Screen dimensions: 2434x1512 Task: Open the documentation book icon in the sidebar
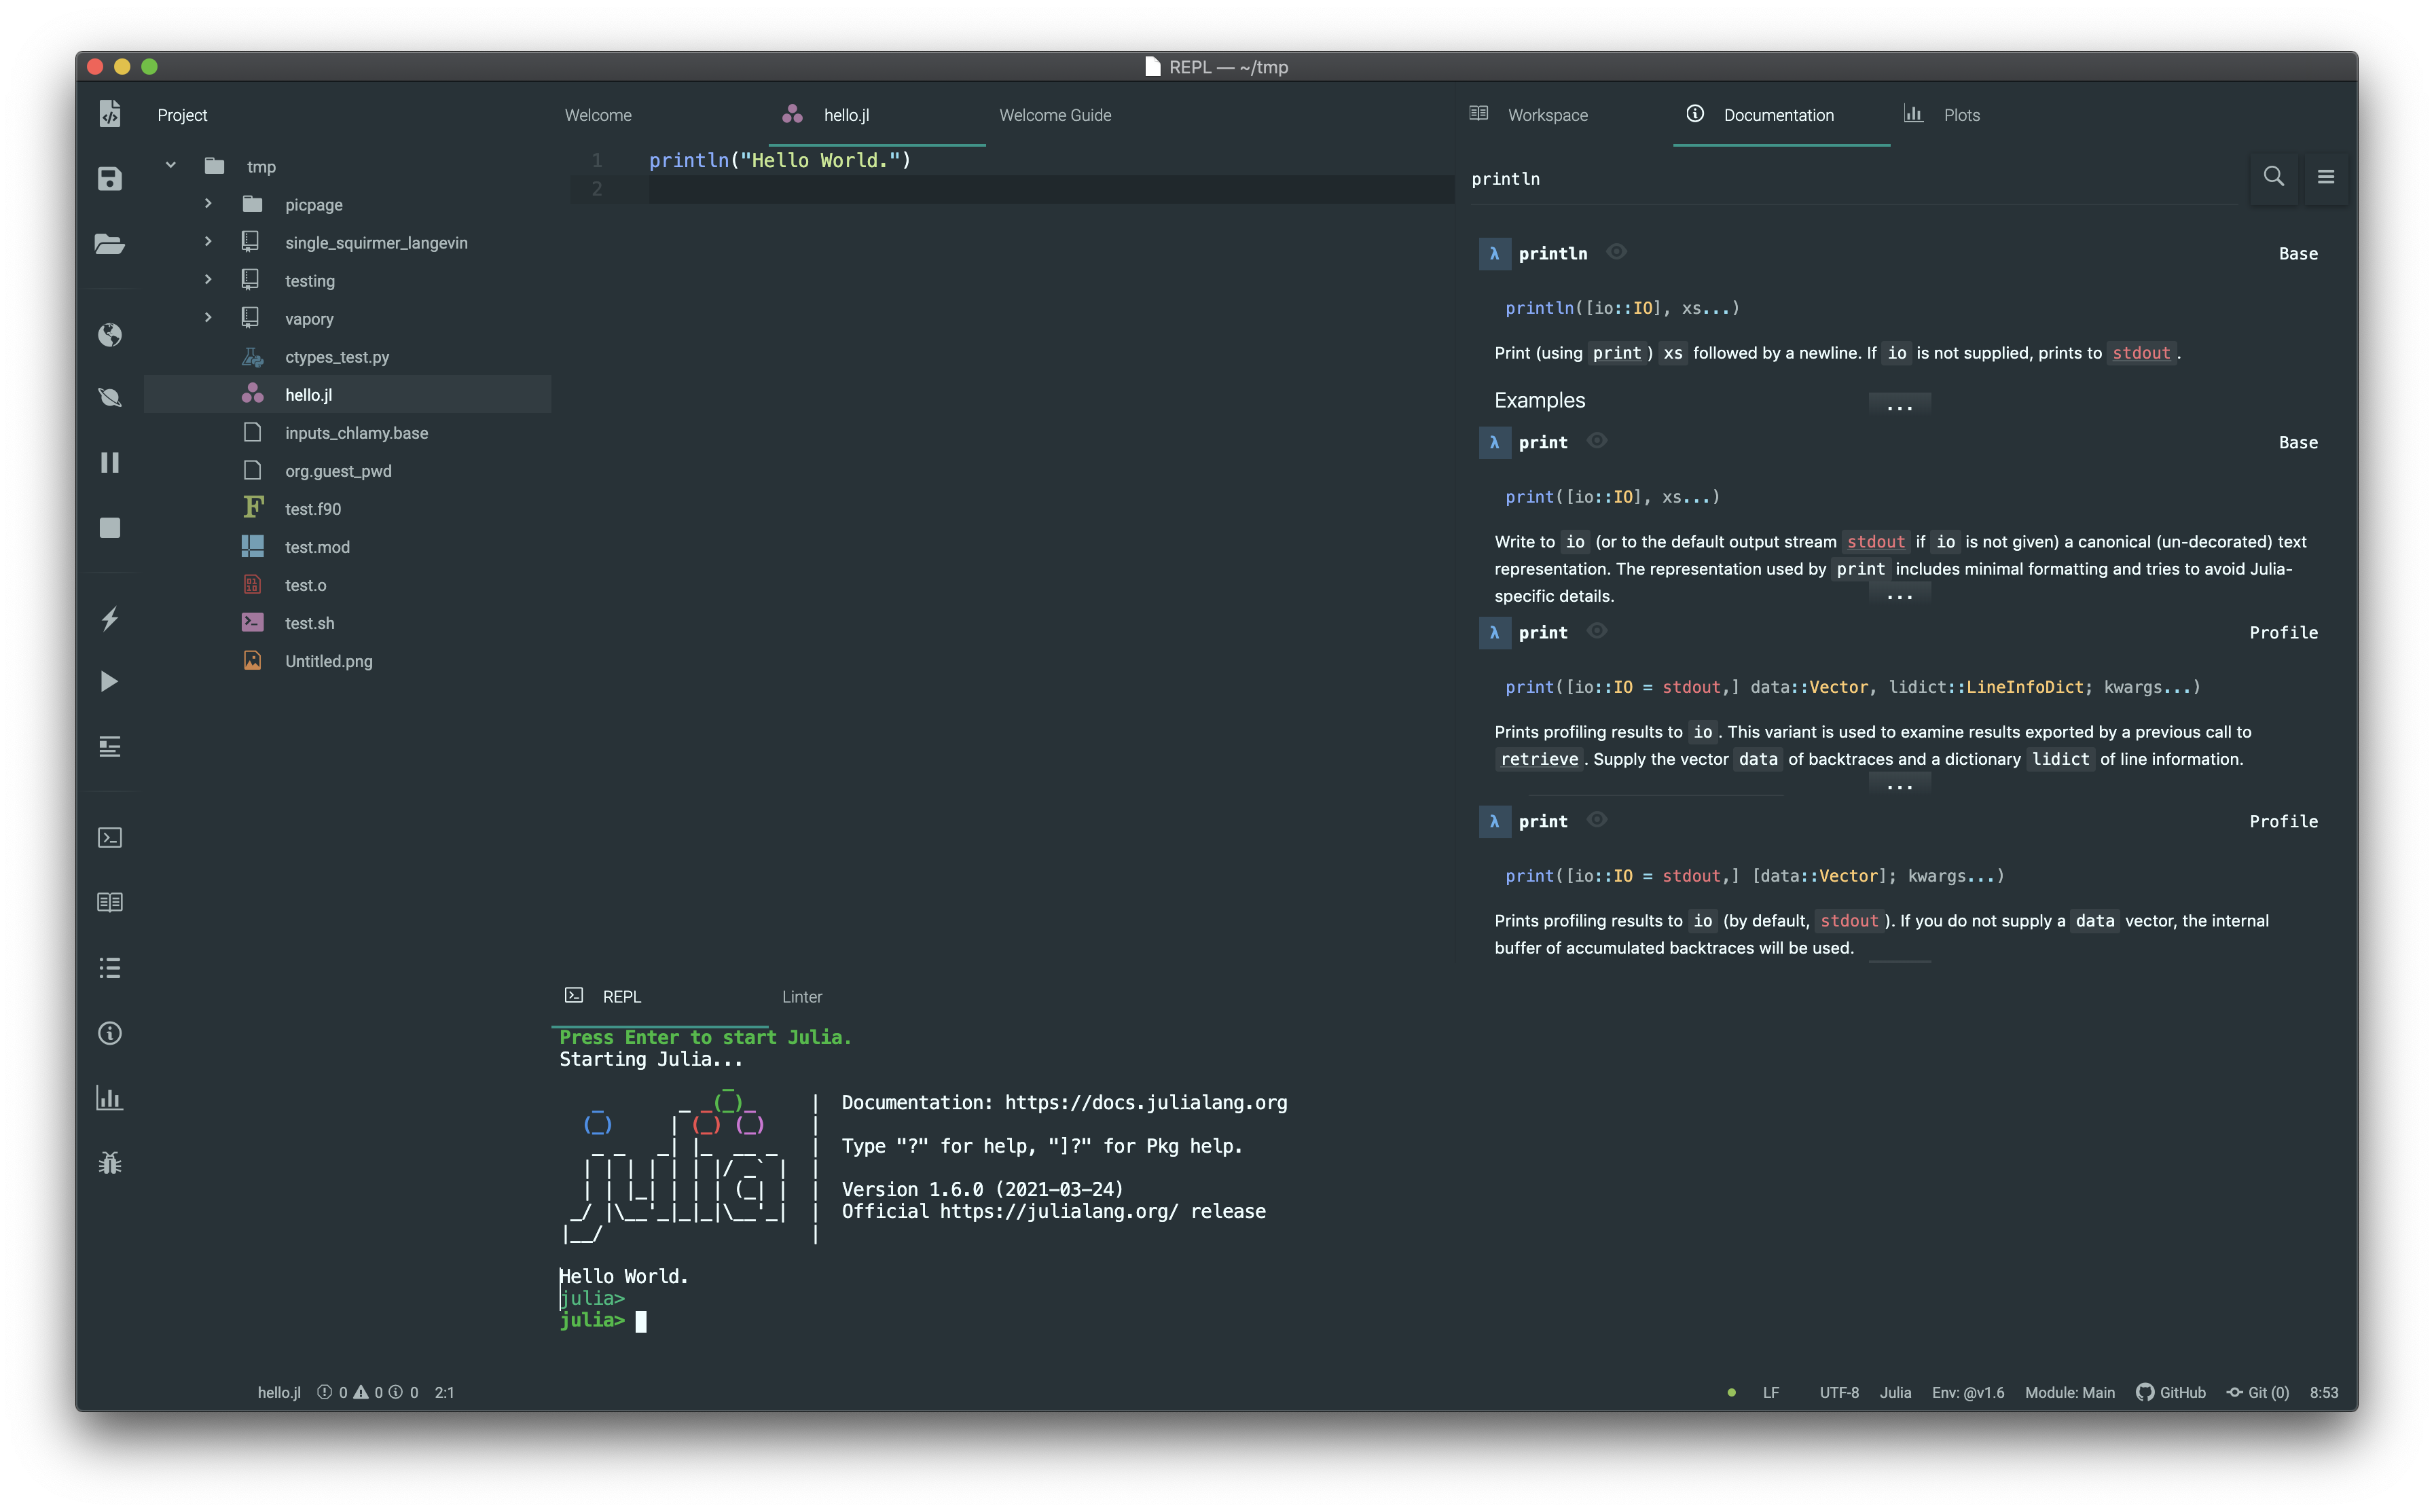(x=110, y=902)
